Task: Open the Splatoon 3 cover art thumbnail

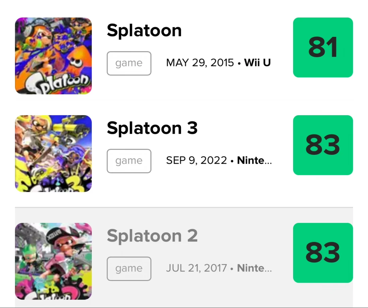Action: pyautogui.click(x=53, y=154)
